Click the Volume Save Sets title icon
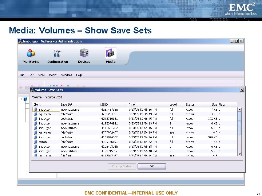The height and width of the screenshot is (196, 262). [32, 90]
